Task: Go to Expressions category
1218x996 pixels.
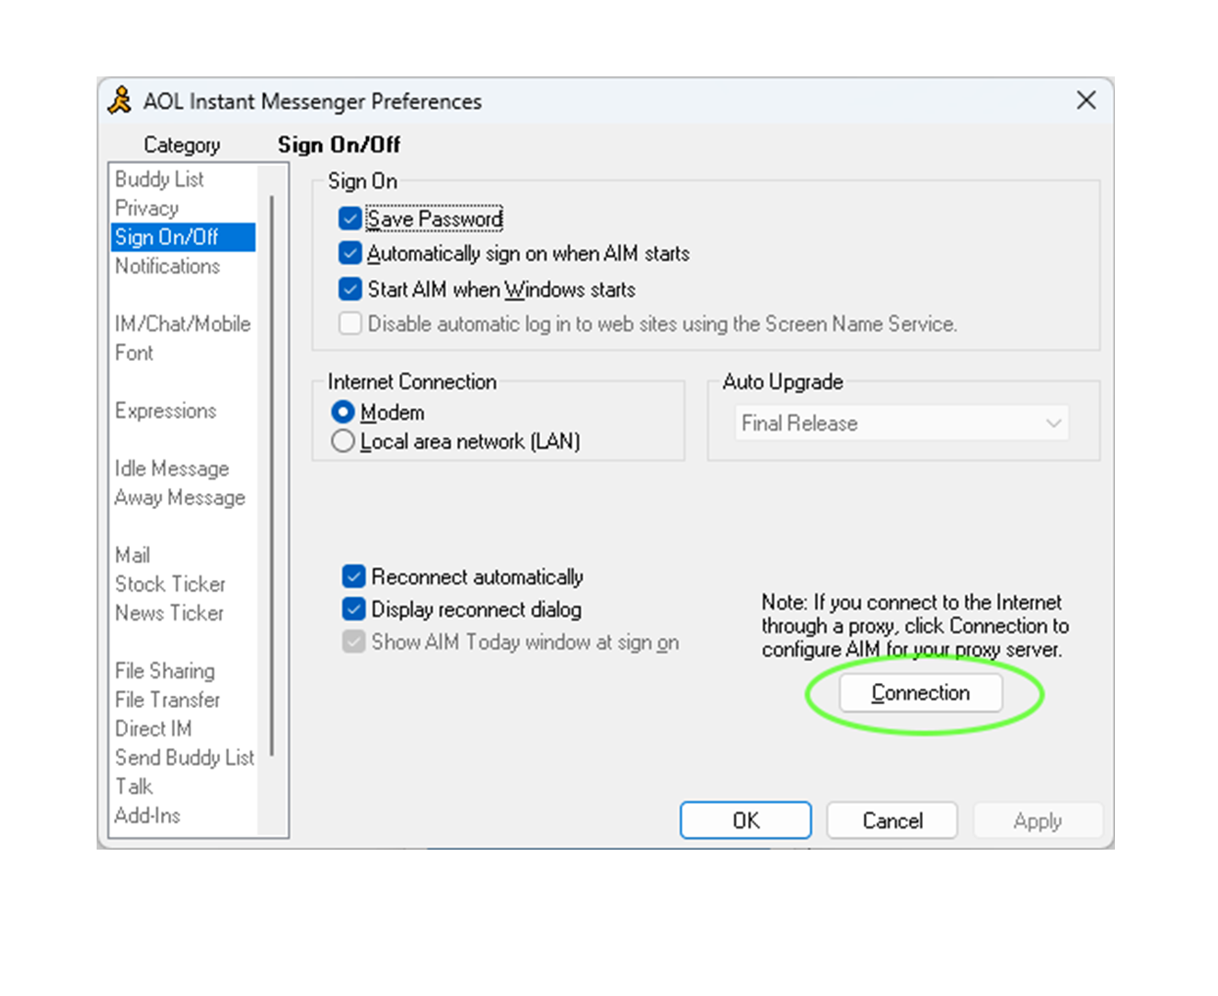Action: click(166, 411)
